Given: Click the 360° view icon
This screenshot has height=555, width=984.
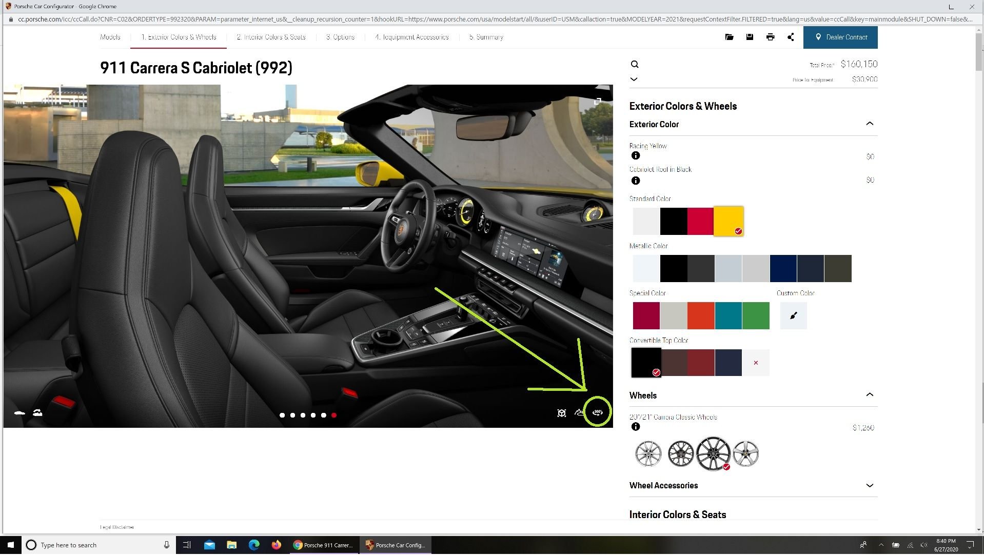Looking at the screenshot, I should coord(597,412).
